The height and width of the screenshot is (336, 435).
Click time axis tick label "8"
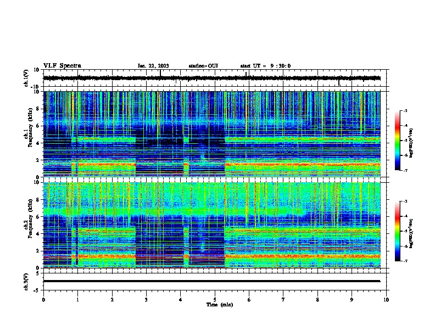click(317, 300)
